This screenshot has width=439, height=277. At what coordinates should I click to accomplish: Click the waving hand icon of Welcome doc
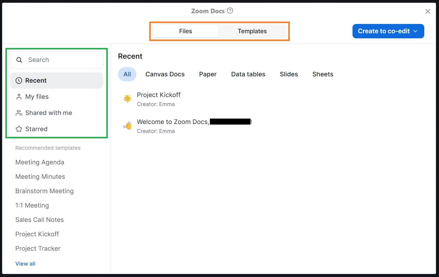point(128,125)
